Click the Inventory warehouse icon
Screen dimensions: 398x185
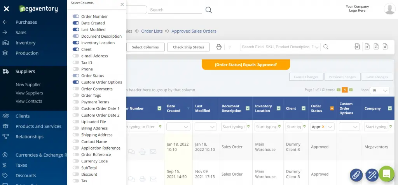(x=5, y=43)
